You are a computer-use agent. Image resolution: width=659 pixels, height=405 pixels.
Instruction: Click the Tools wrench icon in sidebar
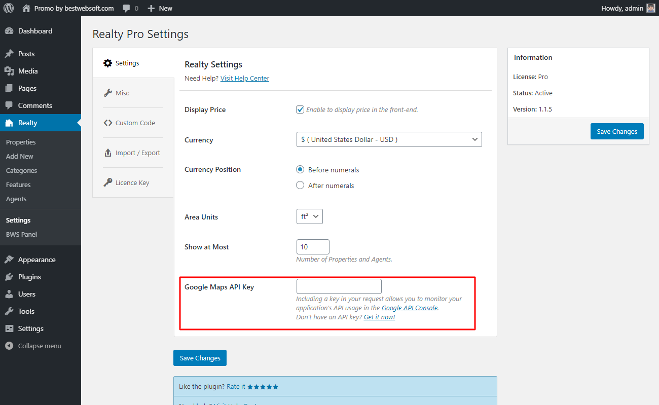tap(9, 311)
